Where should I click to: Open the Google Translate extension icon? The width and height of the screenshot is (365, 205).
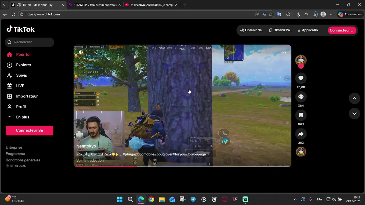click(279, 14)
